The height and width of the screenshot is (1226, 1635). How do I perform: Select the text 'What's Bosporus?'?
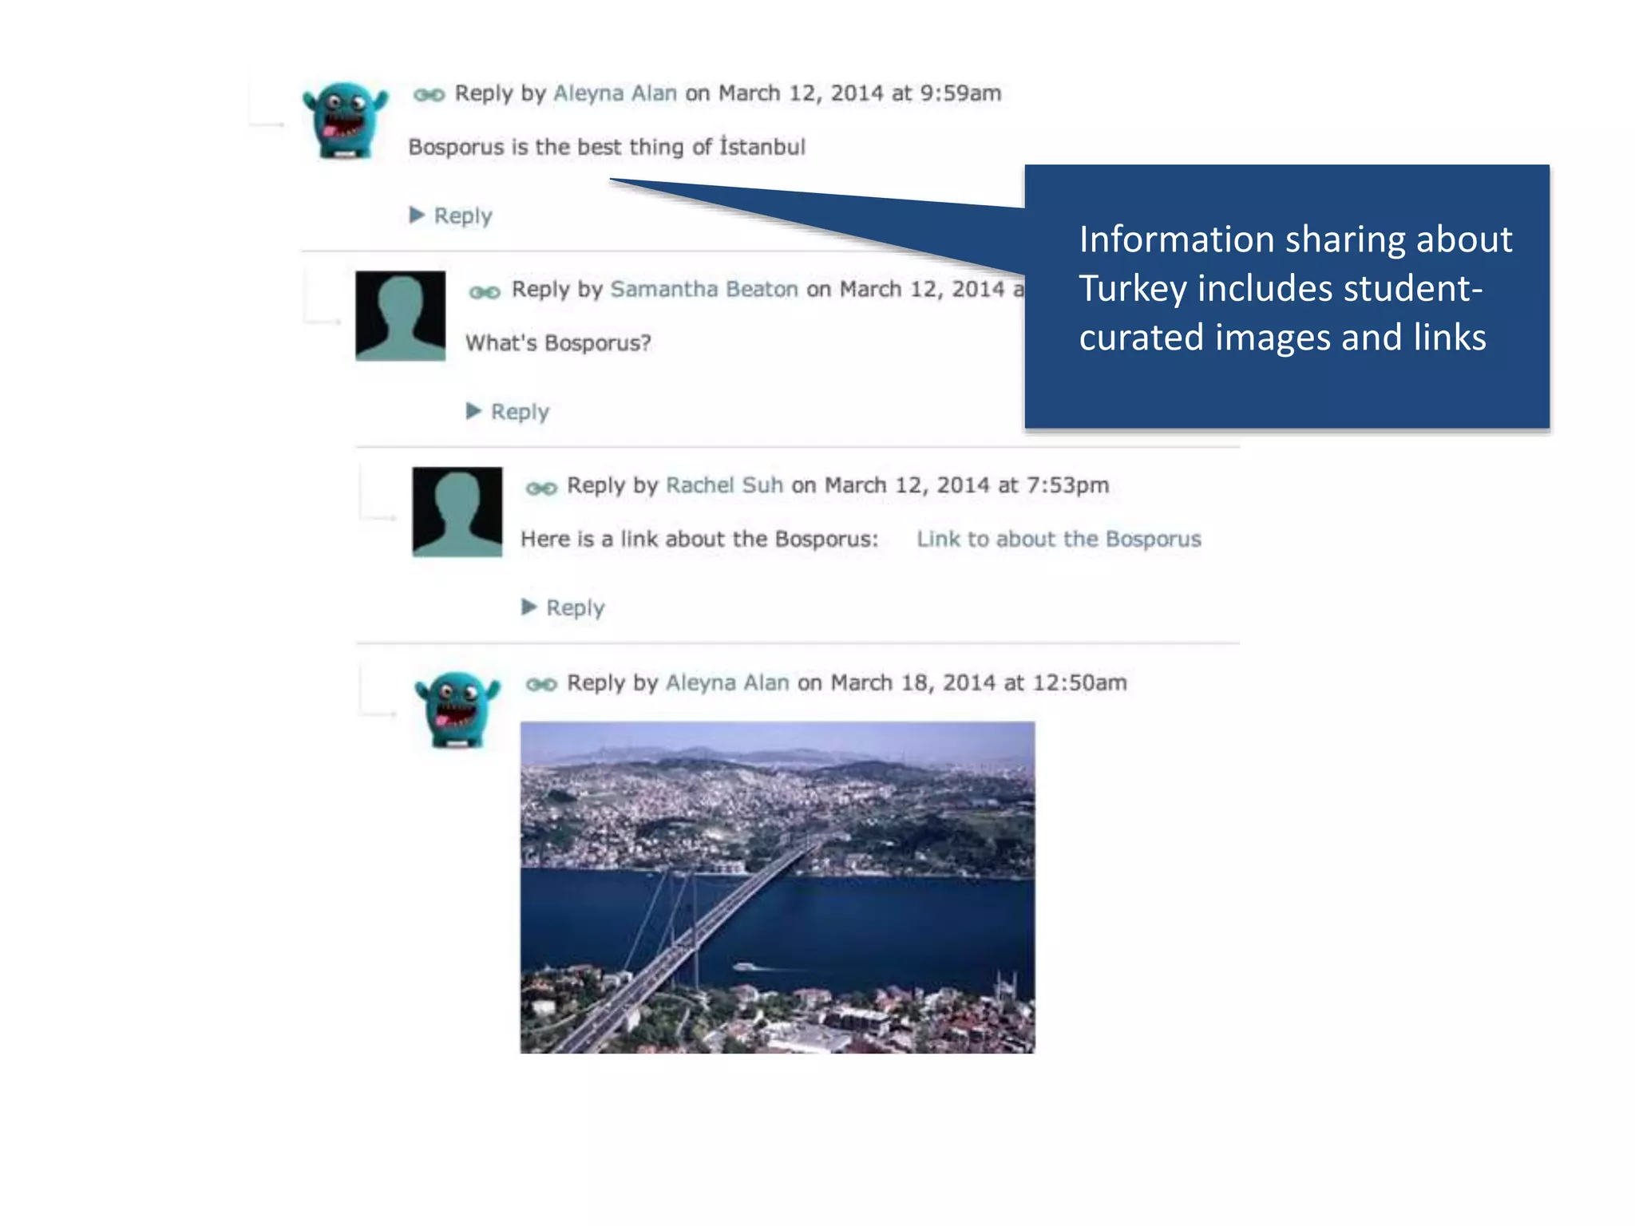(x=558, y=343)
